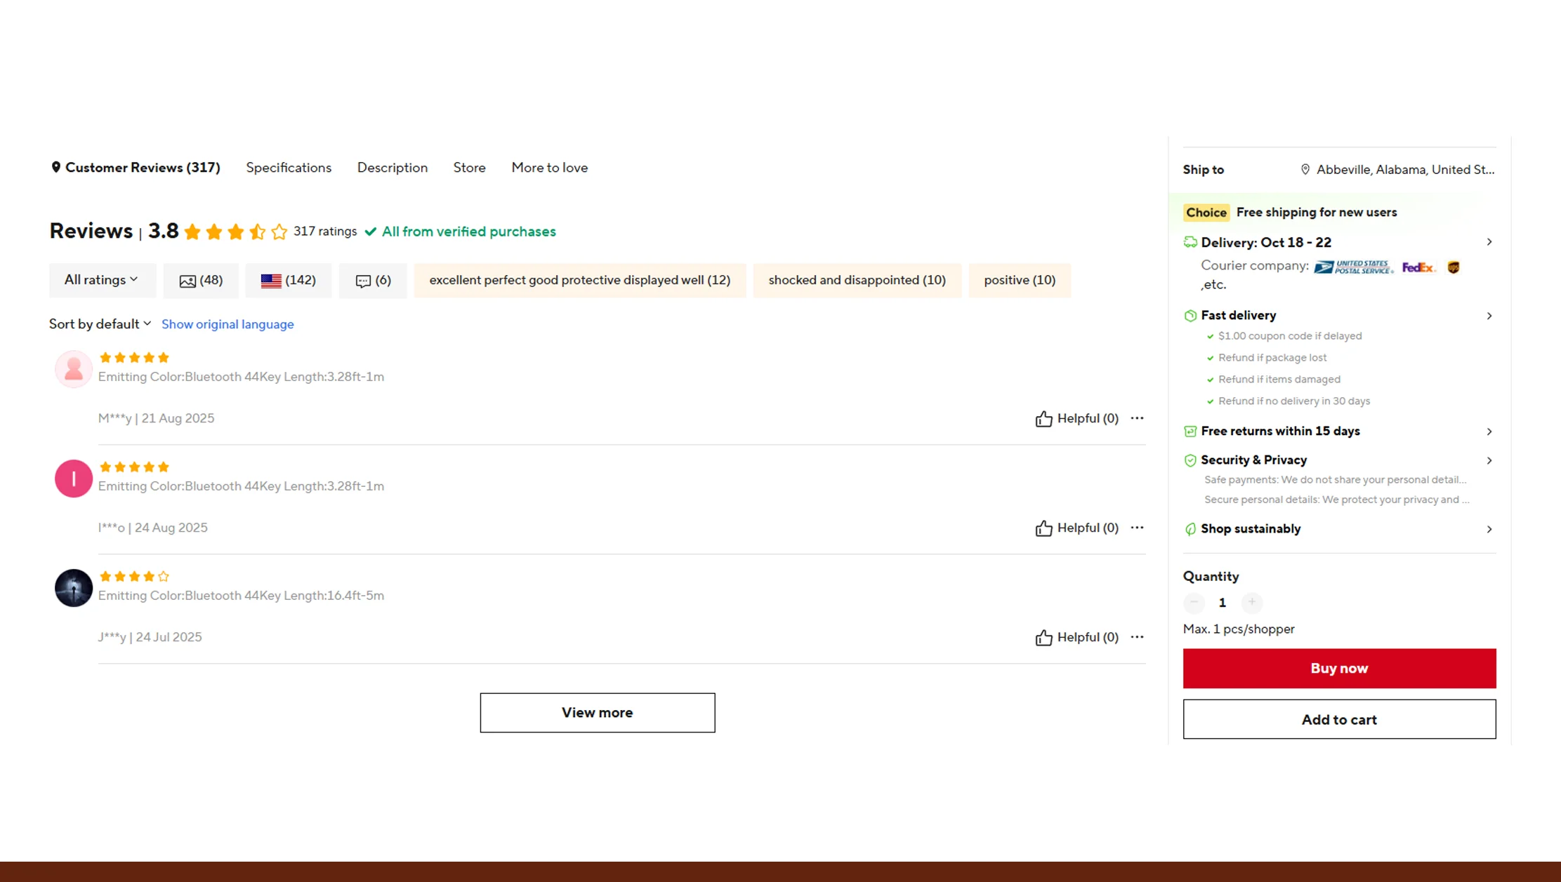Select the positive (10) review filter chip

tap(1020, 280)
